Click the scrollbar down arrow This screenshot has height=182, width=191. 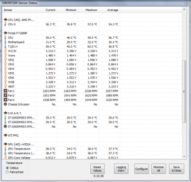[x=184, y=157]
